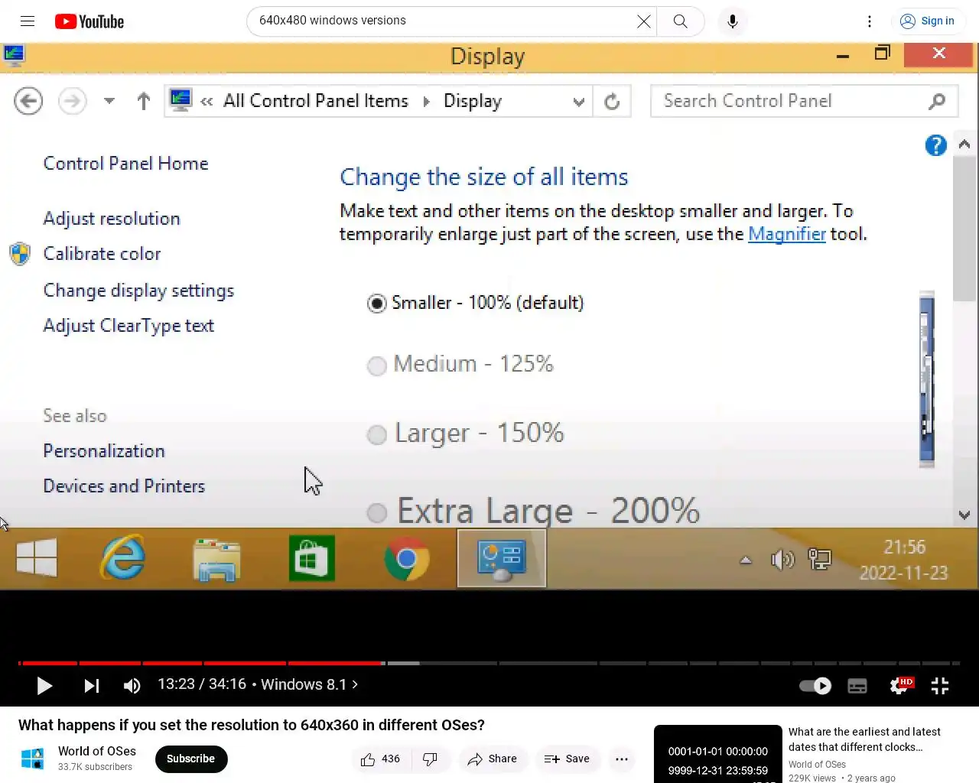This screenshot has width=979, height=783.
Task: Click the Forward arrow in Control Panel
Action: point(73,101)
